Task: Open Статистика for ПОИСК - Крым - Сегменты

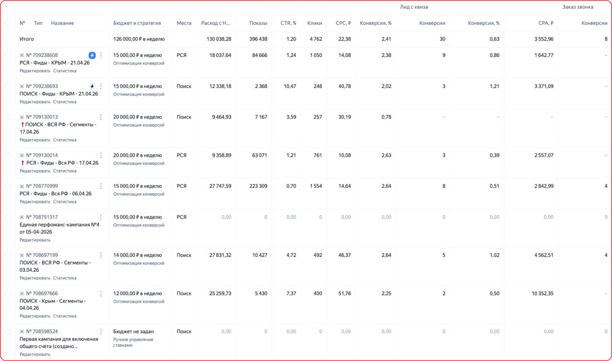Action: pos(65,316)
